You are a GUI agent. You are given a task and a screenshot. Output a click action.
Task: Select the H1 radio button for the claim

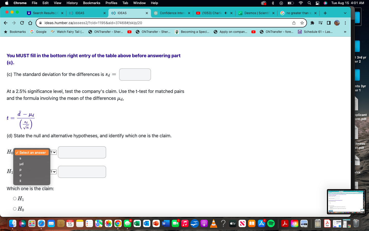point(15,198)
